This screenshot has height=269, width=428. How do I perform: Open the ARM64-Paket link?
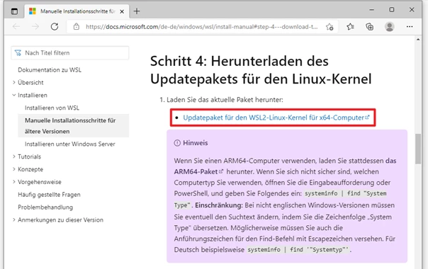(x=198, y=171)
